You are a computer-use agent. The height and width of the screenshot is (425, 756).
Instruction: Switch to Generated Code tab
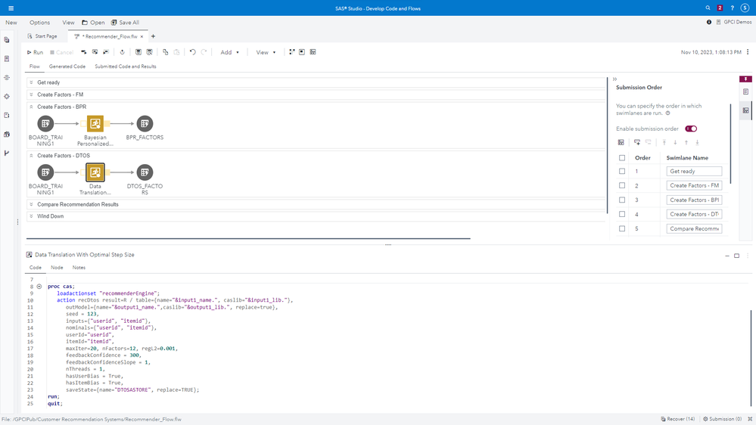67,67
